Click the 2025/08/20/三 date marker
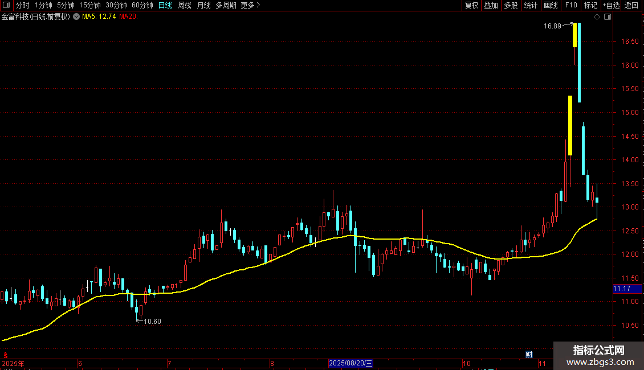Viewport: 644px width, 370px height. click(x=350, y=363)
